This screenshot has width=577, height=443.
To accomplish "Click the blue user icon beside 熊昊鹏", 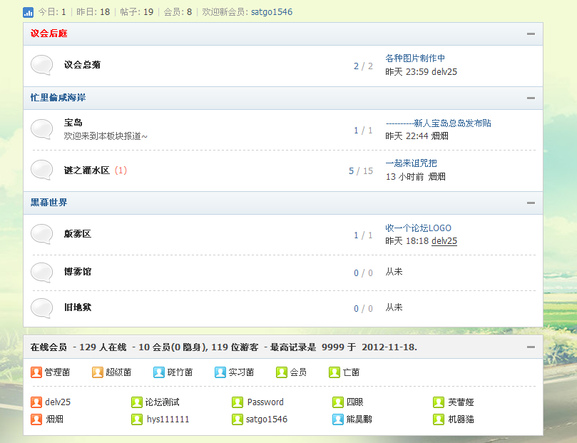I will tap(338, 419).
